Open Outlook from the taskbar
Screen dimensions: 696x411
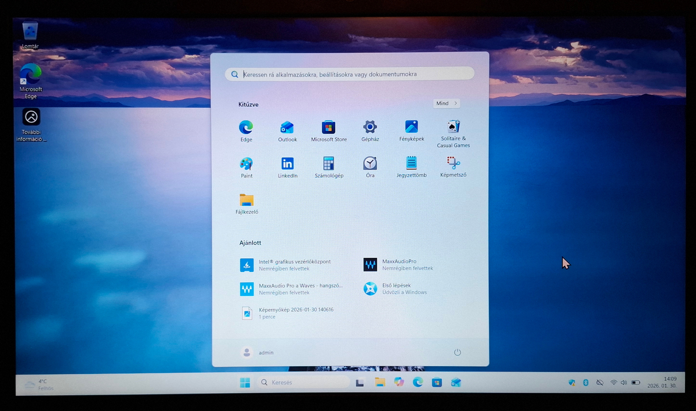(456, 382)
